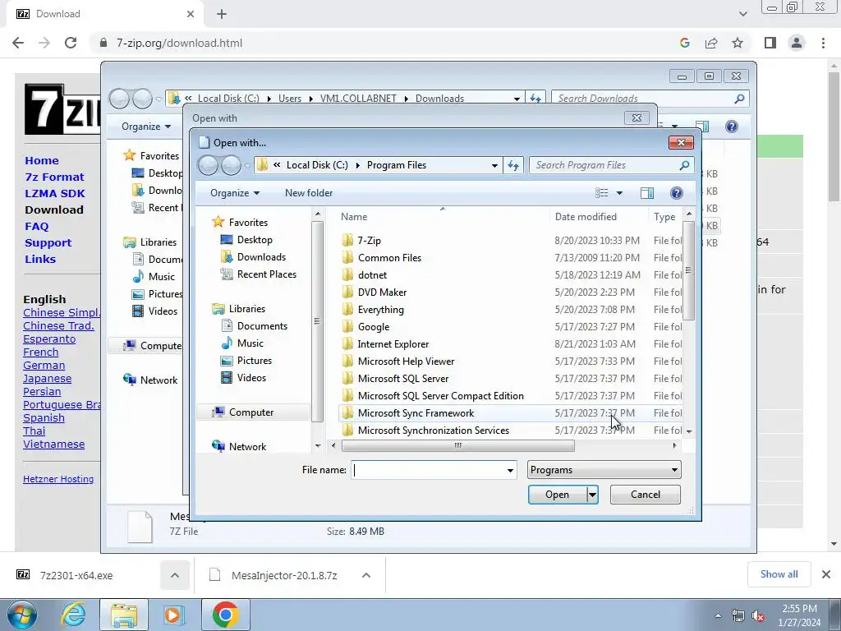The height and width of the screenshot is (631, 841).
Task: Select the Microsoft Sync Framework folder
Action: tap(416, 413)
